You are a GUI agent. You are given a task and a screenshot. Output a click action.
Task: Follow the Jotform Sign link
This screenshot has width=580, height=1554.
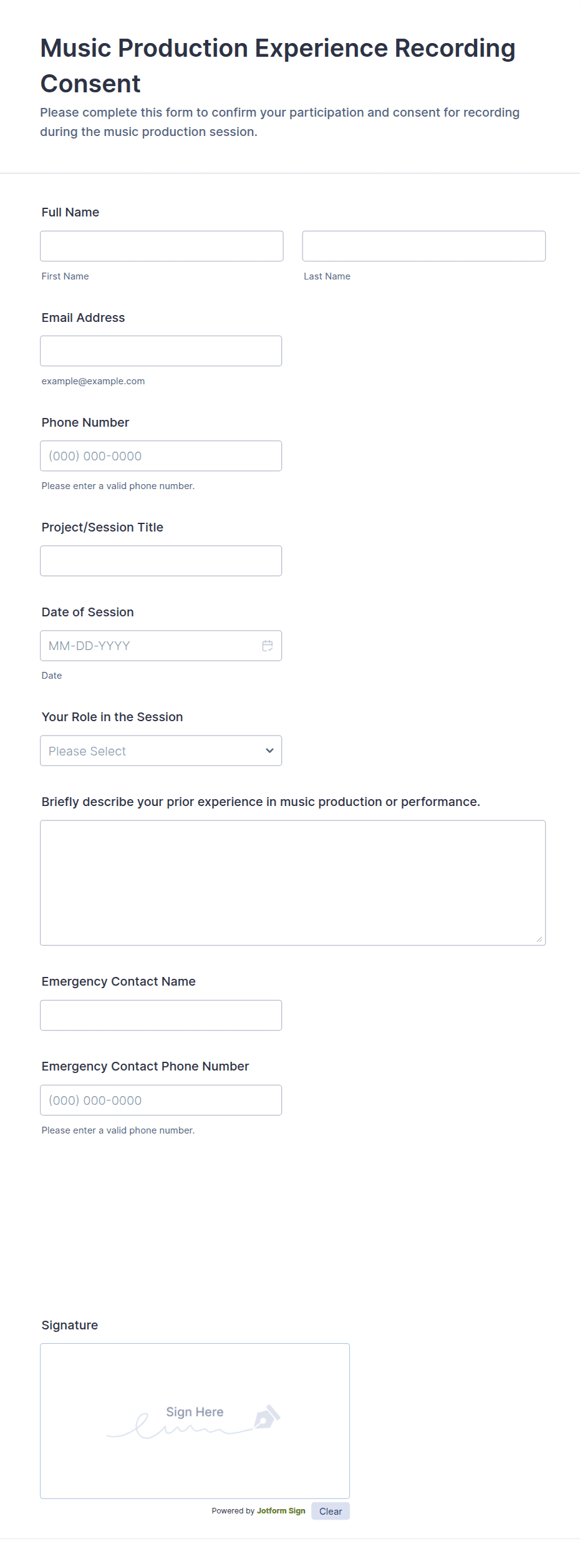coord(281,1511)
